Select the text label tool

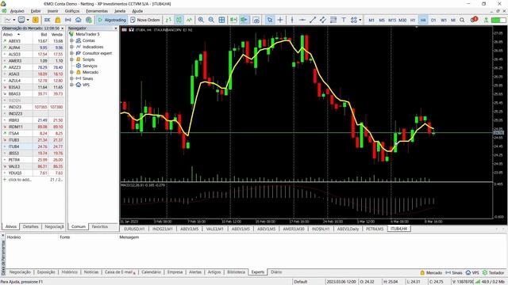pyautogui.click(x=344, y=20)
